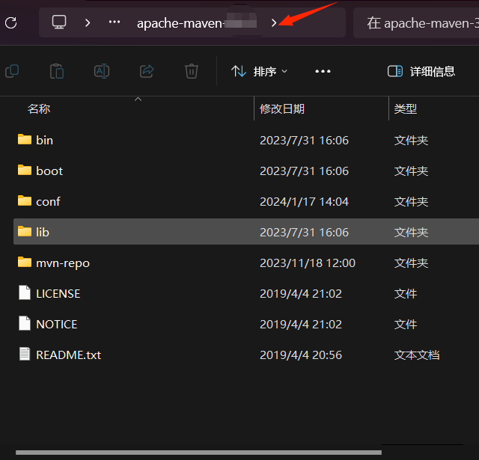This screenshot has width=479, height=460.
Task: Click the Paste toolbar icon
Action: 57,71
